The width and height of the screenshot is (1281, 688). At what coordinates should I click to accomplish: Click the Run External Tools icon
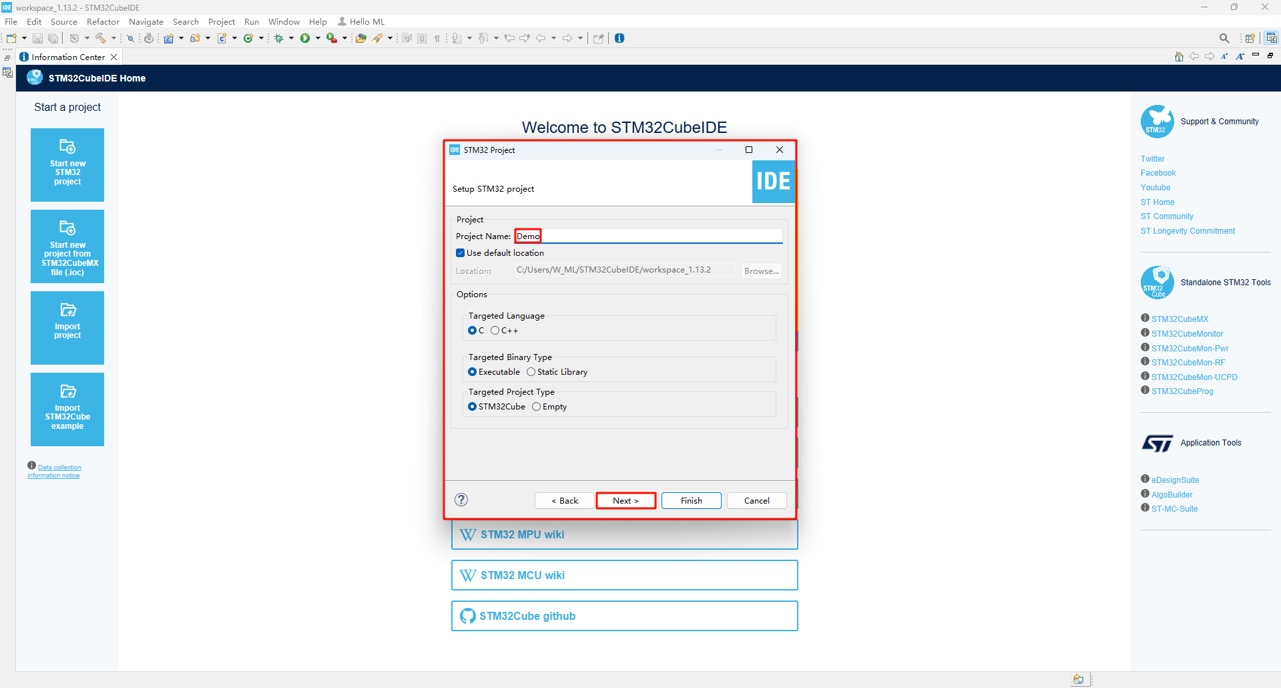pyautogui.click(x=331, y=38)
